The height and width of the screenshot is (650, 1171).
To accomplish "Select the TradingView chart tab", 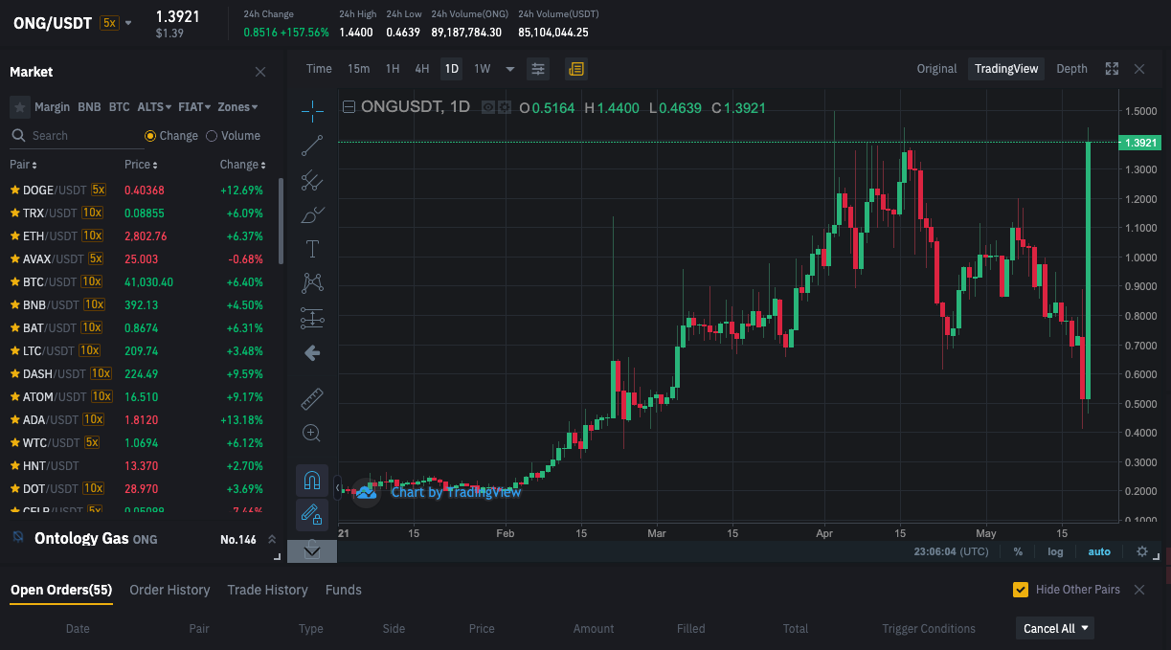I will pos(1006,69).
